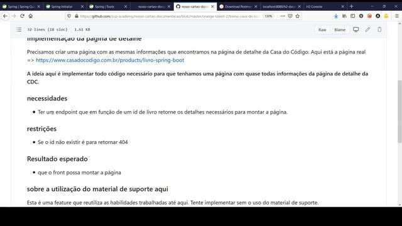Screen dimensions: 402x226
Task: View site security padlock details
Action: (x=76, y=16)
